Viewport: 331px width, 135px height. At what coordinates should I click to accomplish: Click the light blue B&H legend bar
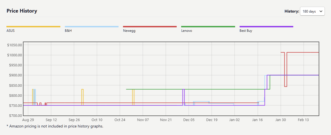[x=92, y=27]
